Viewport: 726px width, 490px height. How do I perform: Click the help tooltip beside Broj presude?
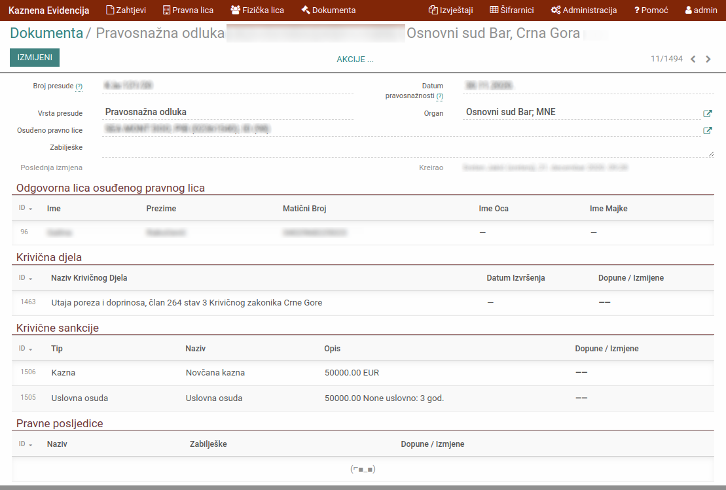point(79,86)
